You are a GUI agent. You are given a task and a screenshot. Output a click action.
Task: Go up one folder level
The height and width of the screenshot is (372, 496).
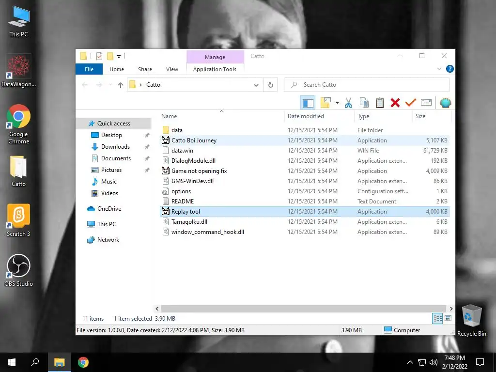coord(121,85)
